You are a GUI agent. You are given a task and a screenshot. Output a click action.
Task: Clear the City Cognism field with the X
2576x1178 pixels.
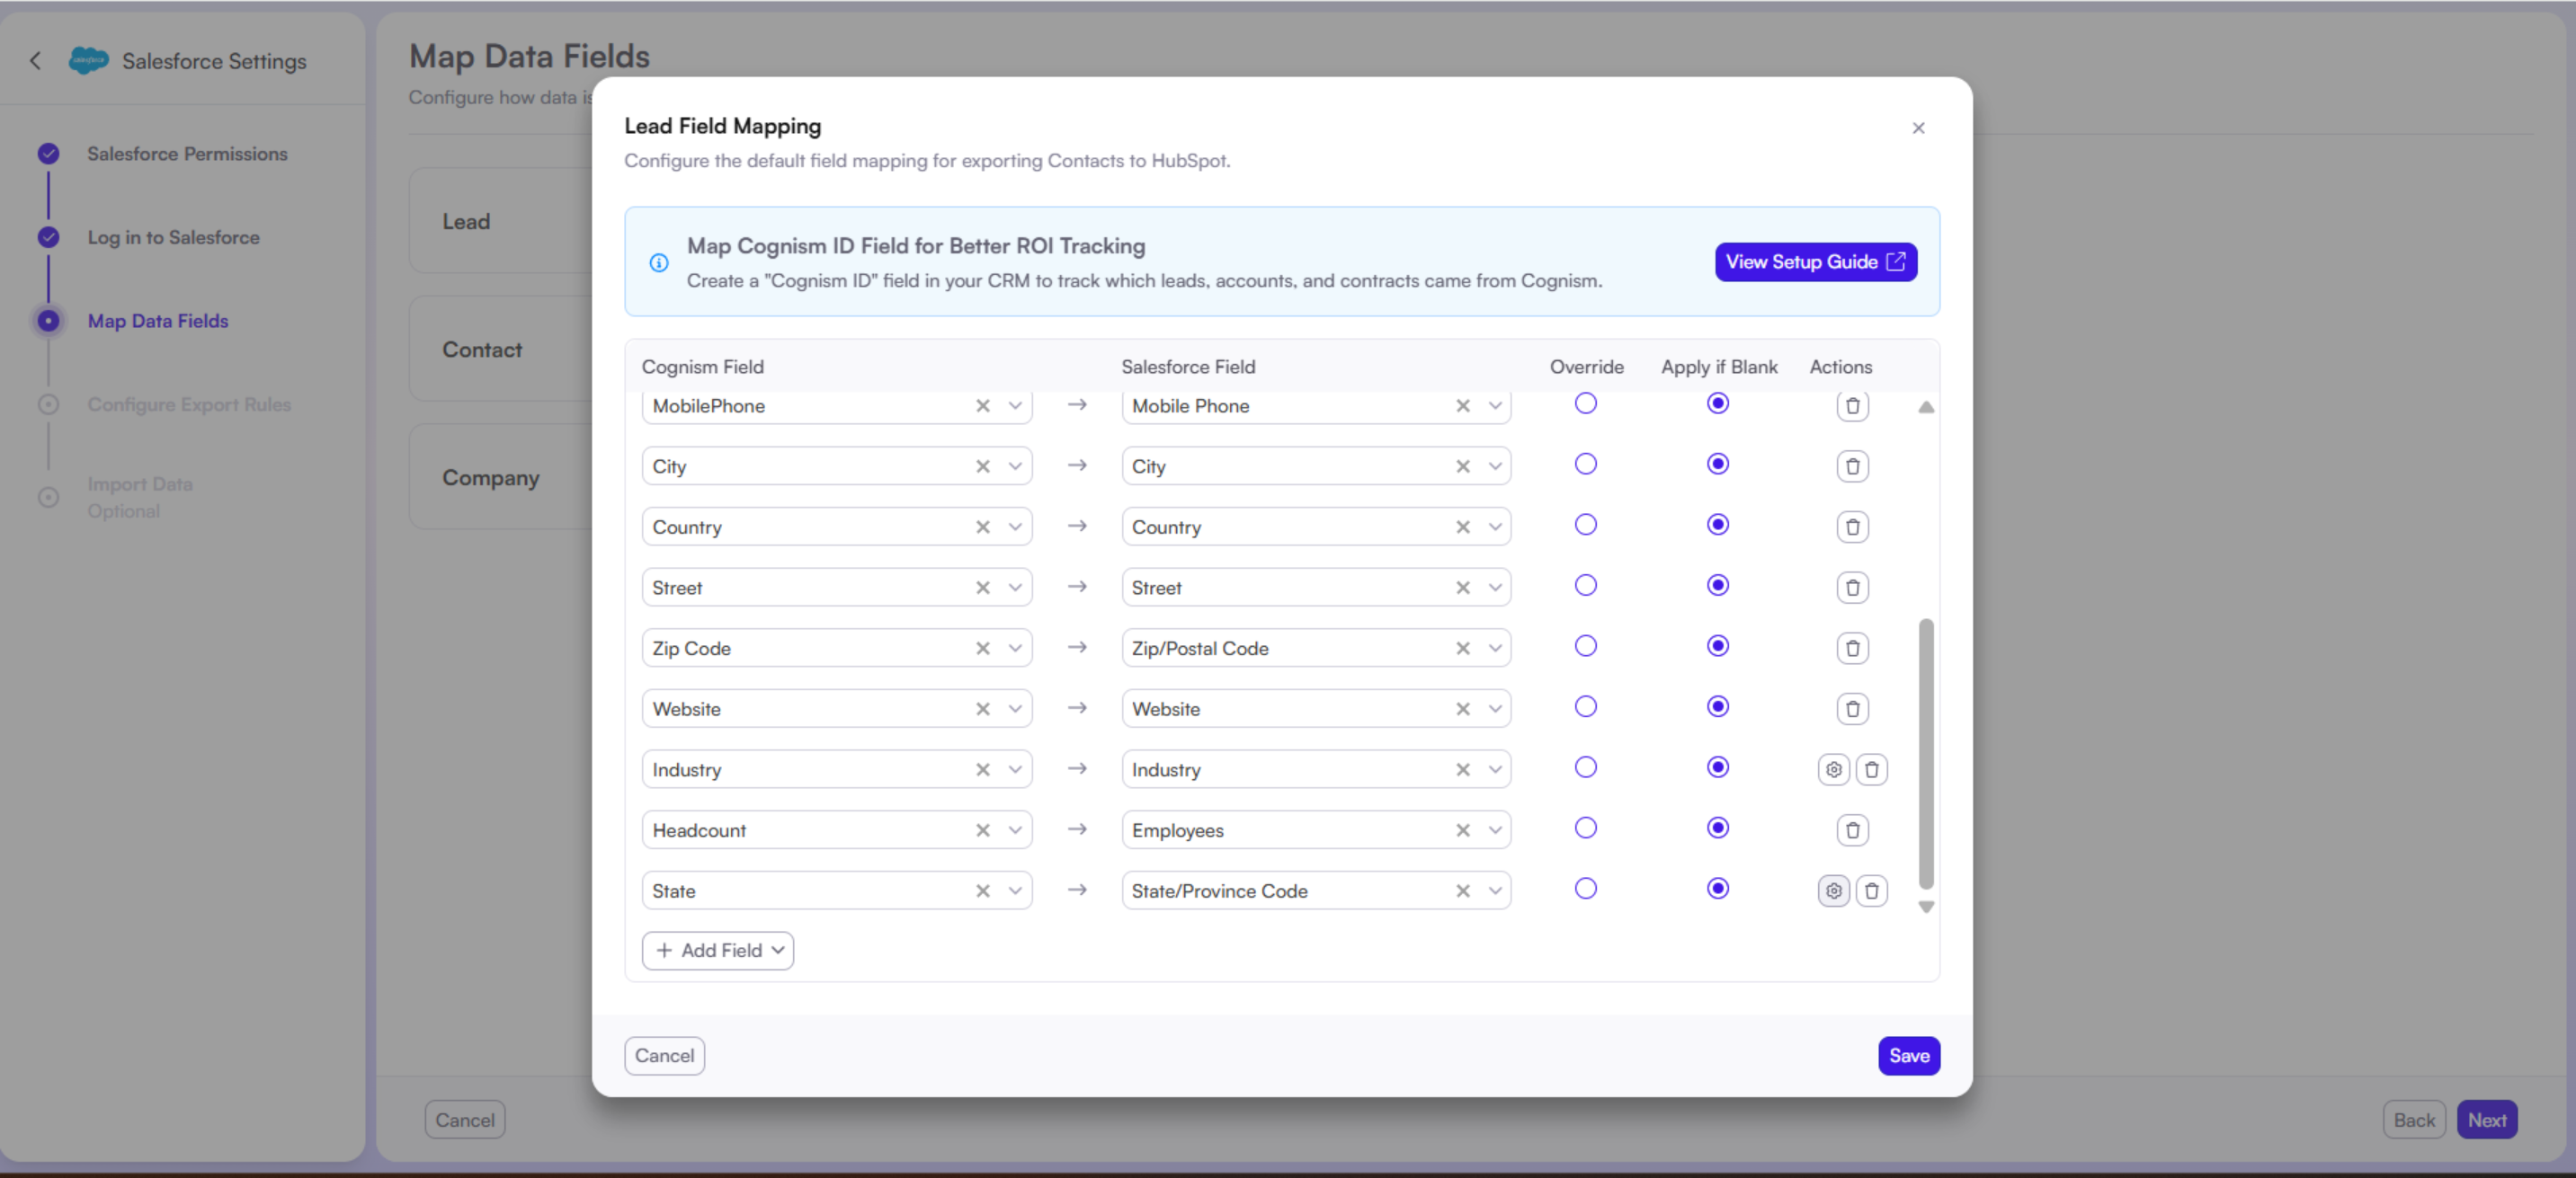tap(982, 465)
